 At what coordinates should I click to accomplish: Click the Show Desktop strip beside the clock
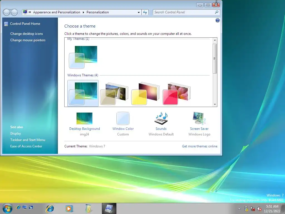click(283, 208)
